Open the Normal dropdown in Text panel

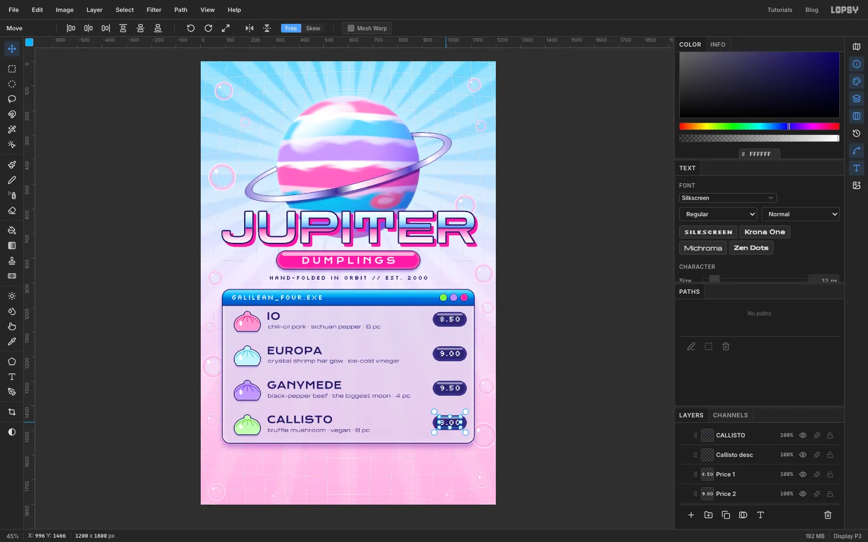[801, 214]
